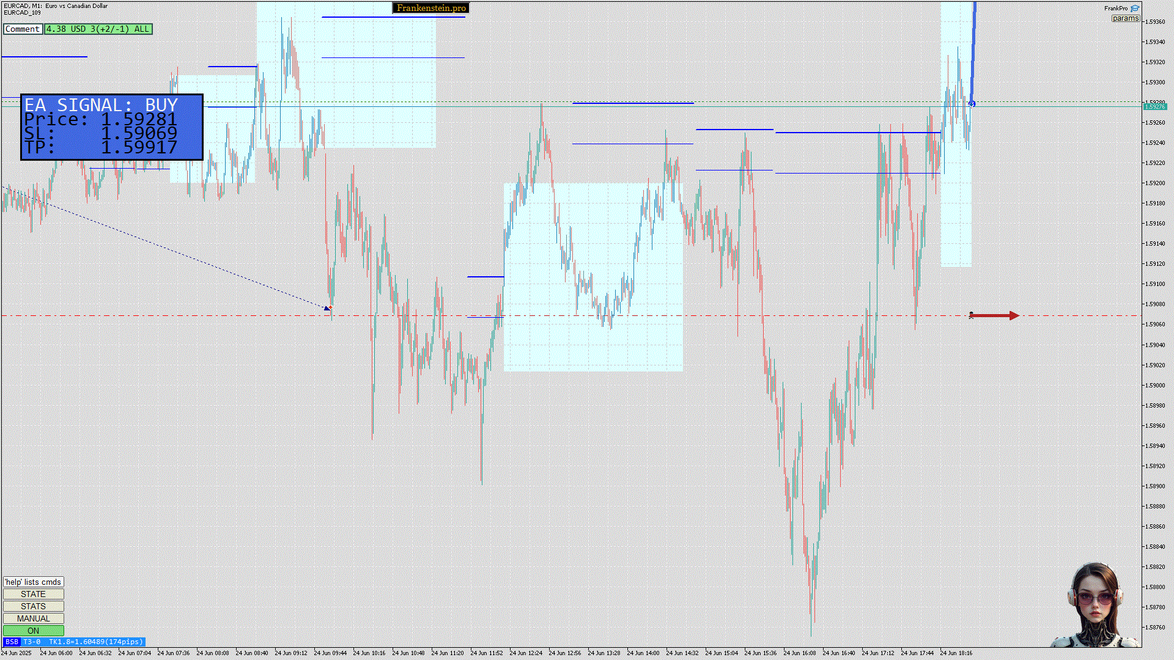The width and height of the screenshot is (1174, 660).
Task: Click the current price tag 1.59276
Action: click(1154, 107)
